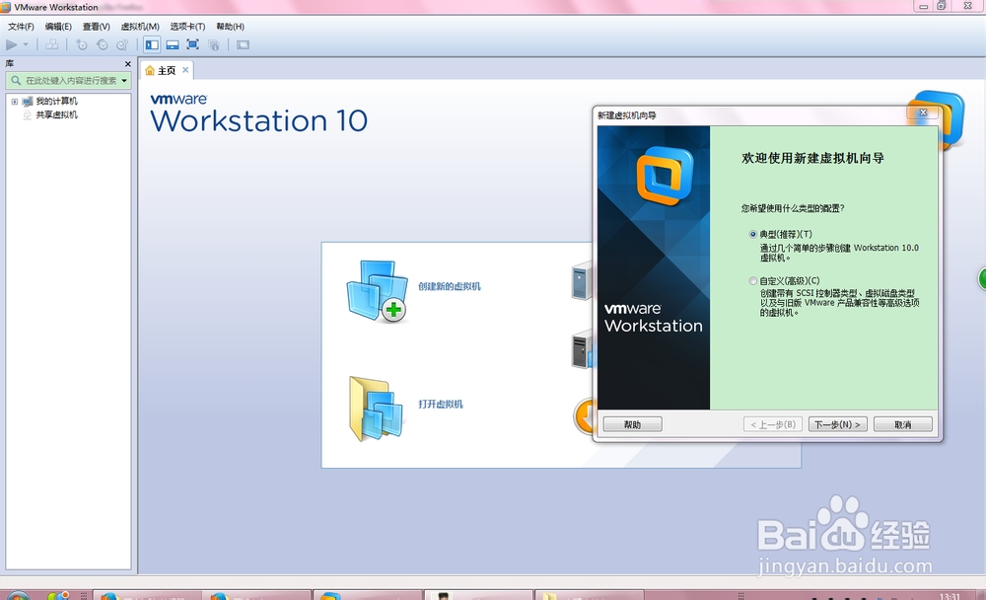This screenshot has height=600, width=986.
Task: Click the Windows Start button
Action: (x=18, y=596)
